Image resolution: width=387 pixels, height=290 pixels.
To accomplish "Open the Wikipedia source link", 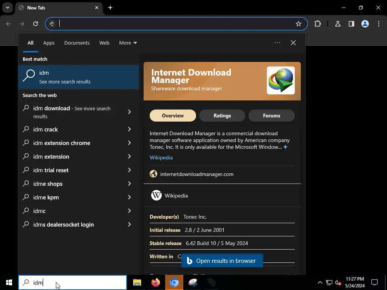I will click(x=161, y=157).
